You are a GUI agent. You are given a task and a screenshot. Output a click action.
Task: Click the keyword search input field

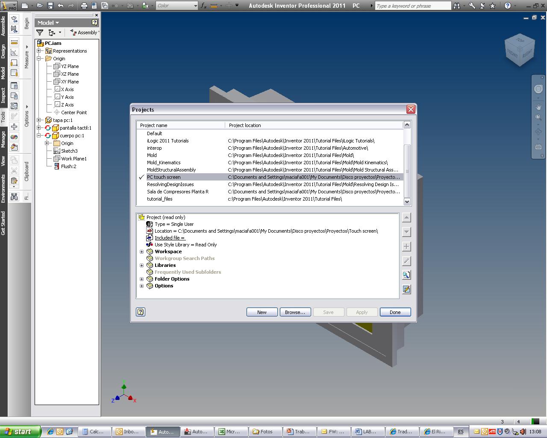pyautogui.click(x=413, y=6)
